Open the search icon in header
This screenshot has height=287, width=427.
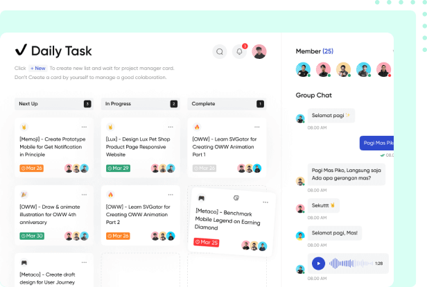[220, 51]
